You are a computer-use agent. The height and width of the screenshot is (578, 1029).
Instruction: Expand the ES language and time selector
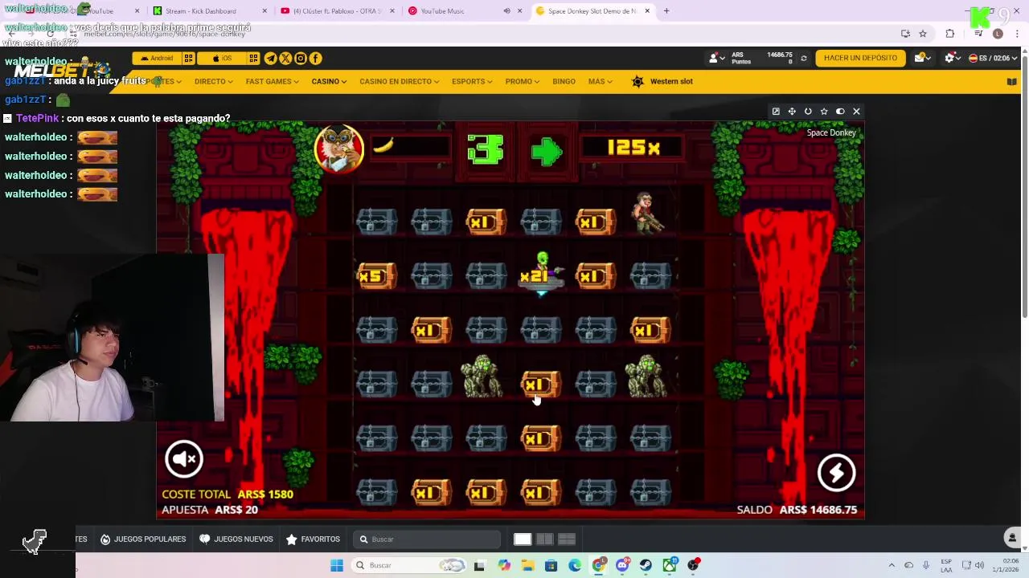[x=993, y=58]
